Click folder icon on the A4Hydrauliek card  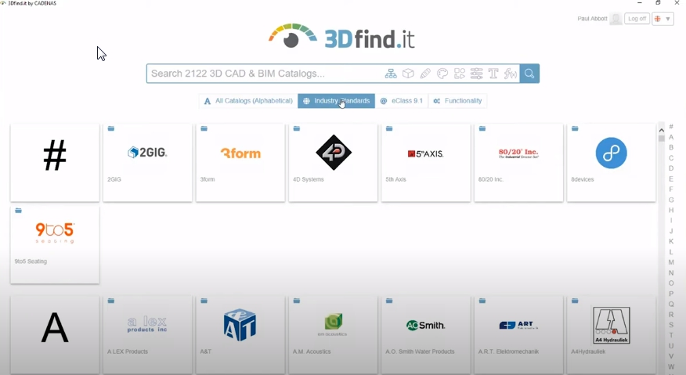pyautogui.click(x=575, y=301)
